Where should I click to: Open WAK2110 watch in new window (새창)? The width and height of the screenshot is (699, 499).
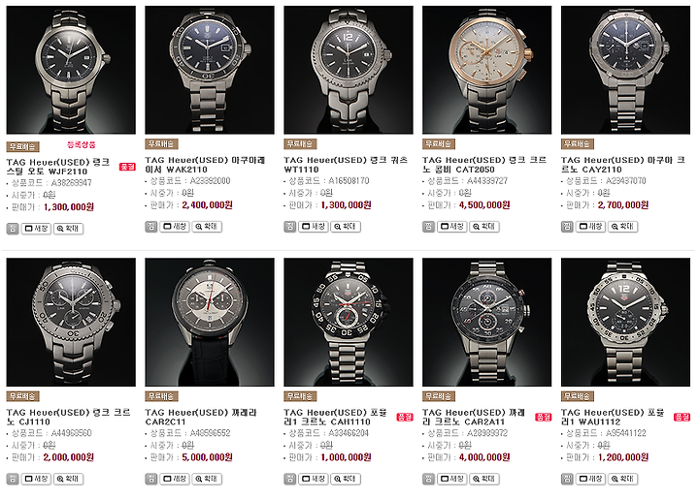click(175, 227)
